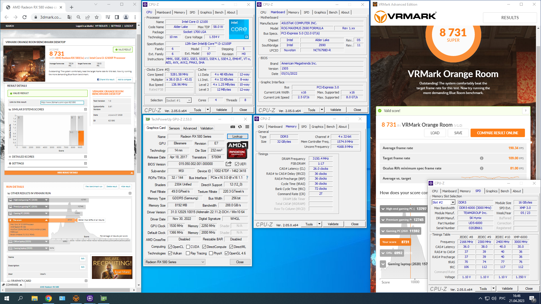The image size is (541, 304).
Task: Open the GPU-Z hamburger menu
Action: pos(247,127)
